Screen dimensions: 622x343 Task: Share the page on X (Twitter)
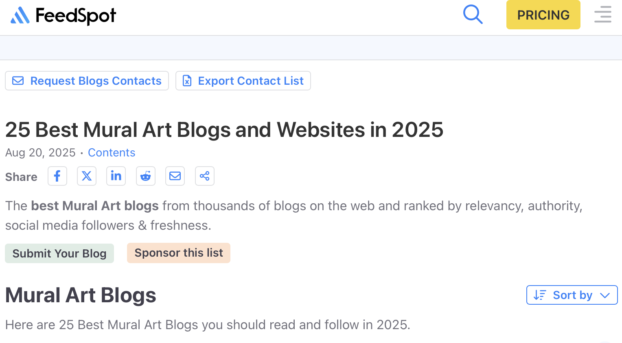[87, 176]
